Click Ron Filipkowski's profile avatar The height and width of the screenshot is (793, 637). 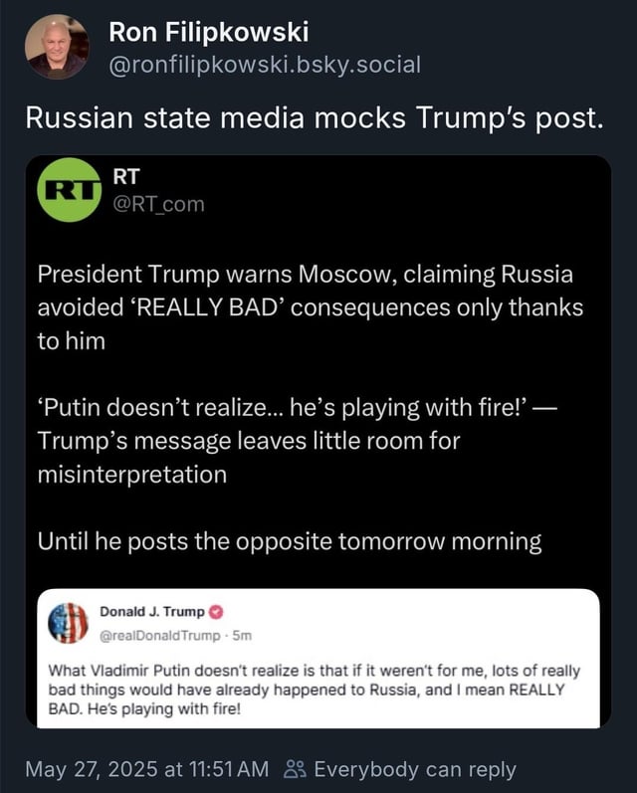(x=57, y=47)
